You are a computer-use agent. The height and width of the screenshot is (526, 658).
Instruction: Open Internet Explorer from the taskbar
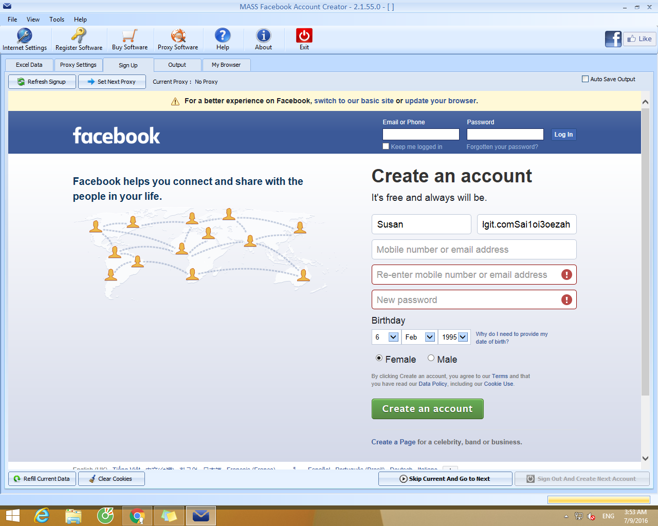tap(42, 516)
